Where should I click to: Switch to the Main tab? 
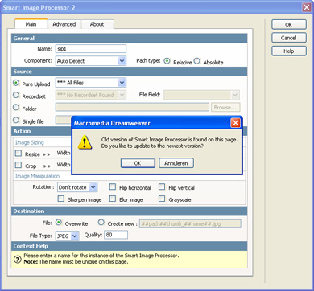31,24
